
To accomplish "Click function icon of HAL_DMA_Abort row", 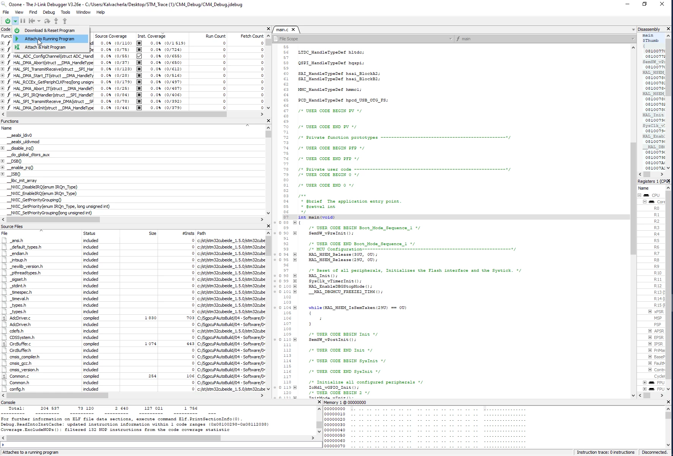I will [9, 62].
